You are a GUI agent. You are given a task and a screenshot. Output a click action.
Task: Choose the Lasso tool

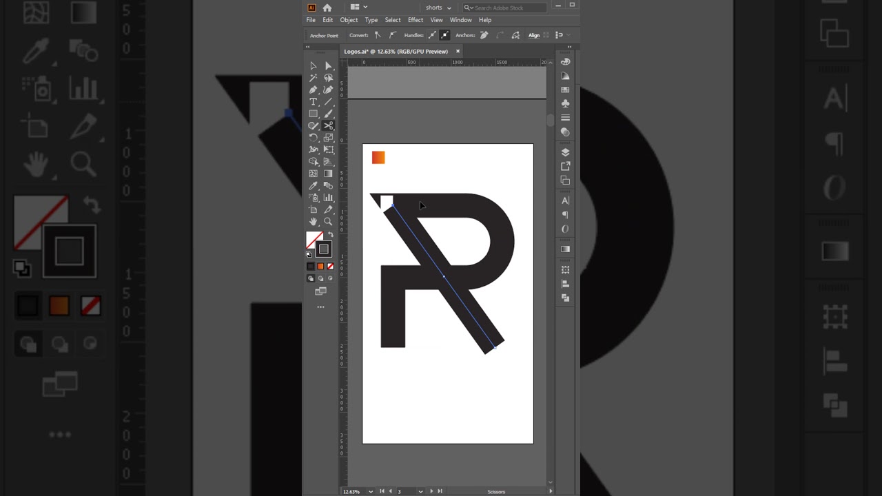click(328, 78)
